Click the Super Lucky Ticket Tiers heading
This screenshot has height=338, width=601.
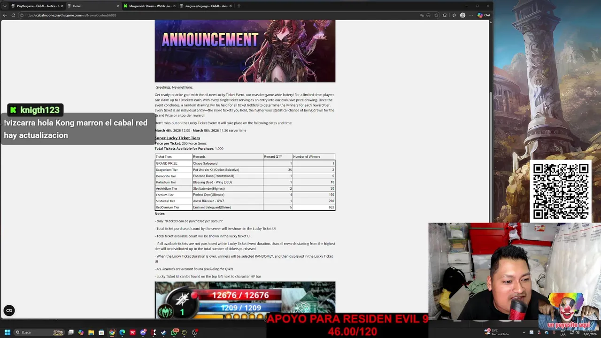tap(177, 138)
